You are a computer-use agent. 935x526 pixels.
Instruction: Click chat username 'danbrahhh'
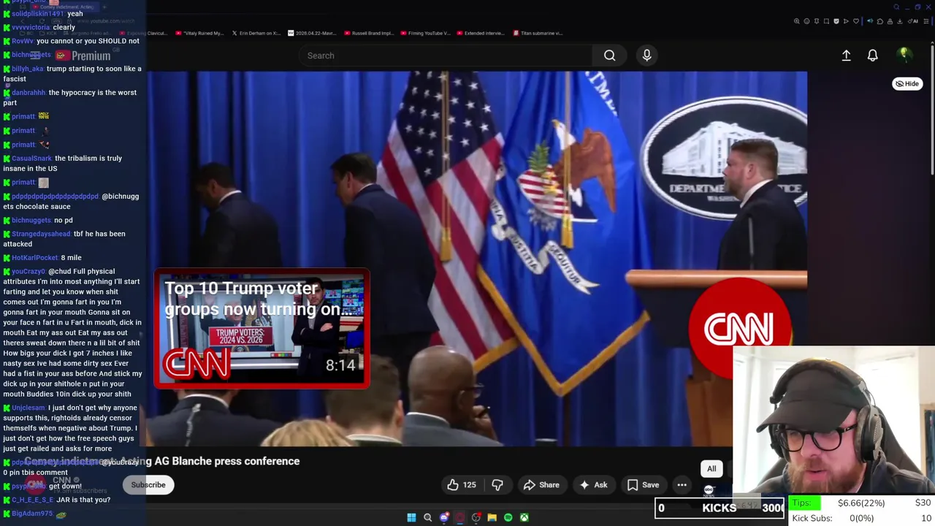(x=28, y=93)
